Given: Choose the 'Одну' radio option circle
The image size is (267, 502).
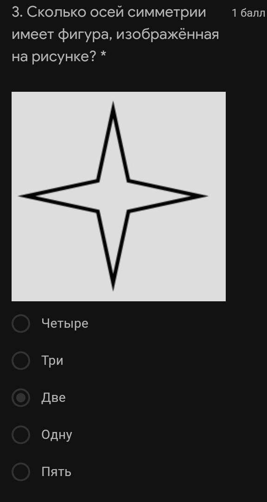Looking at the screenshot, I should [21, 435].
